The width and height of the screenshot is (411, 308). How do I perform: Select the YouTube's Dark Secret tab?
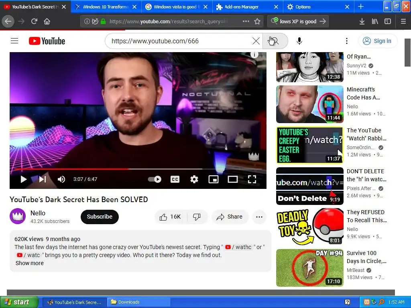pyautogui.click(x=35, y=7)
